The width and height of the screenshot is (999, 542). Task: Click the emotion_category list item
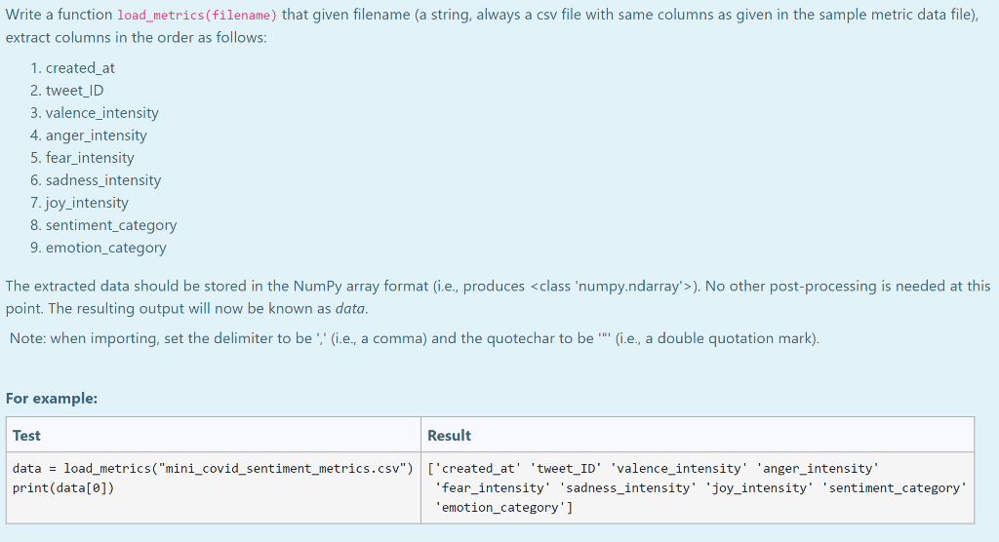(x=105, y=248)
